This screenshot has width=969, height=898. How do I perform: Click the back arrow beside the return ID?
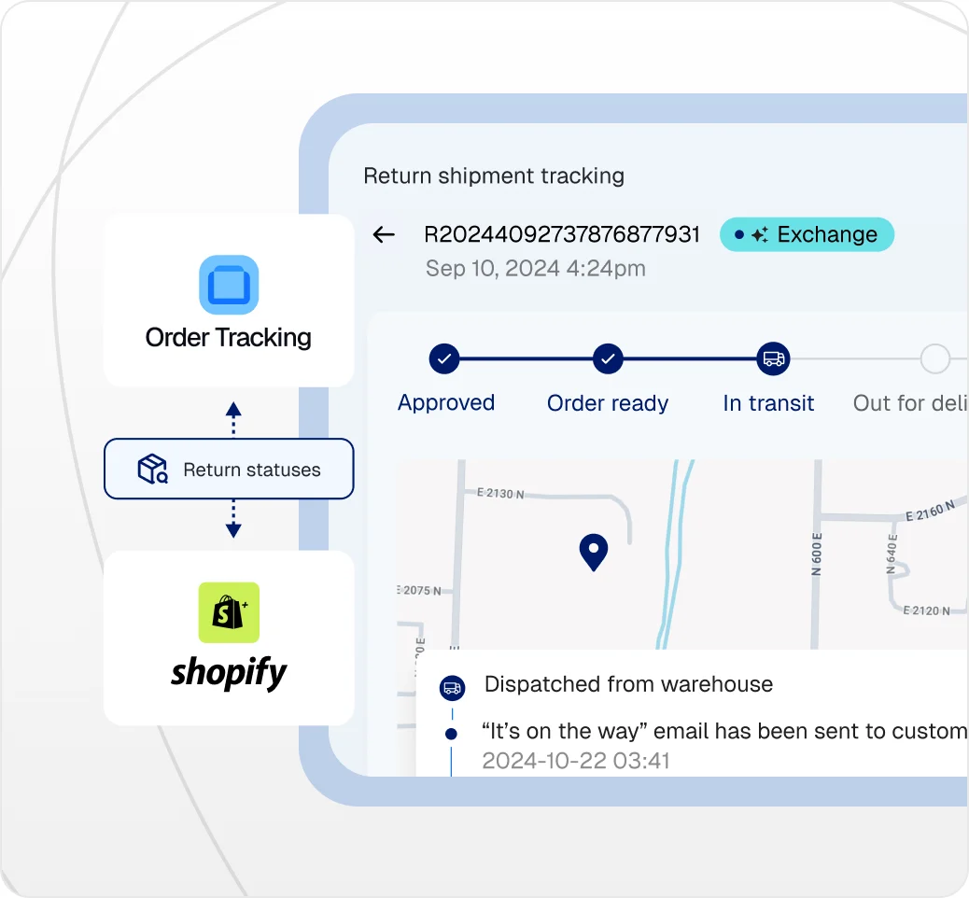[384, 234]
